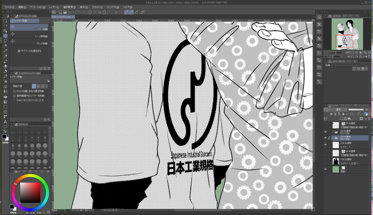The image size is (373, 215).
Task: Click the Scale/Rotate transform icon
Action: point(104,12)
